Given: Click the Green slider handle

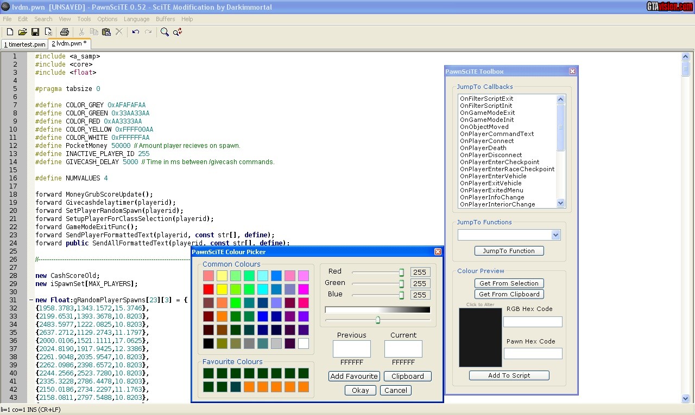Looking at the screenshot, I should (x=402, y=283).
